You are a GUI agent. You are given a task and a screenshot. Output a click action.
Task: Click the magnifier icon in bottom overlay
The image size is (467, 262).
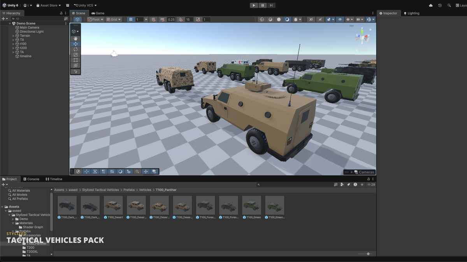point(137,172)
